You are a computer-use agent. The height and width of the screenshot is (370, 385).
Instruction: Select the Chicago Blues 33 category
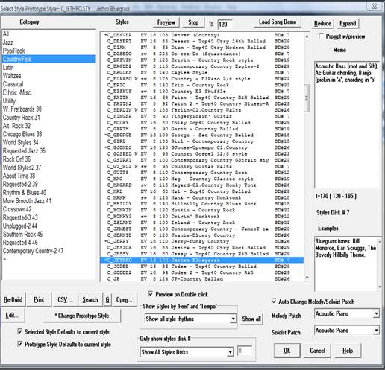22,134
